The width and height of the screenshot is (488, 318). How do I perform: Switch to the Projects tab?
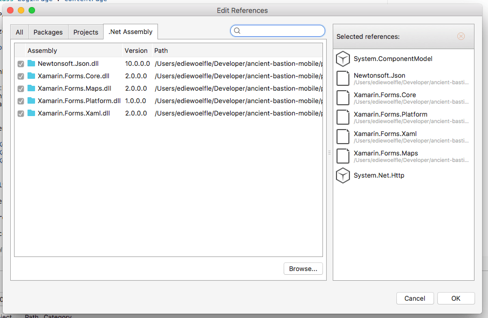(86, 32)
